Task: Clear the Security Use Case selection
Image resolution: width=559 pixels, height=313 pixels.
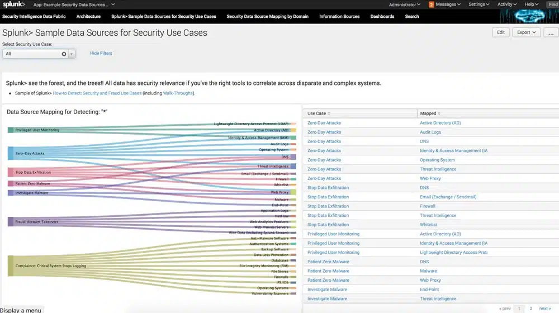Action: [x=64, y=54]
